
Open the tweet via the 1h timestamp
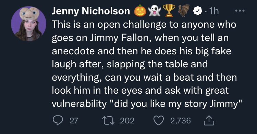click(x=214, y=11)
